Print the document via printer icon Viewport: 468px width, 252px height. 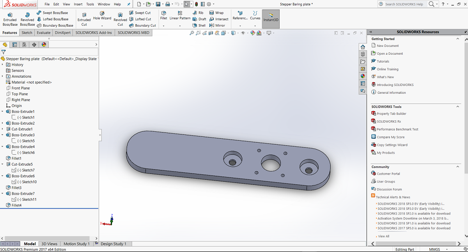pos(167,4)
